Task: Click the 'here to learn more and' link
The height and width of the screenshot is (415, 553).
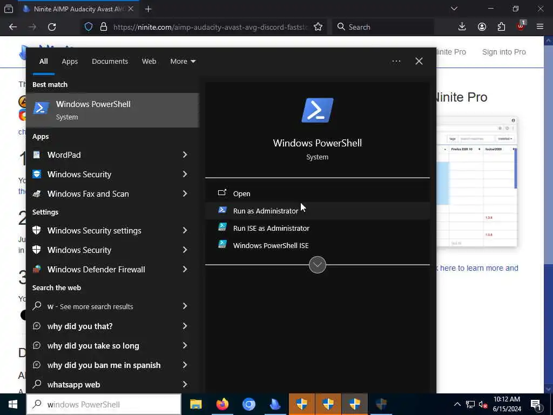Action: [x=479, y=268]
